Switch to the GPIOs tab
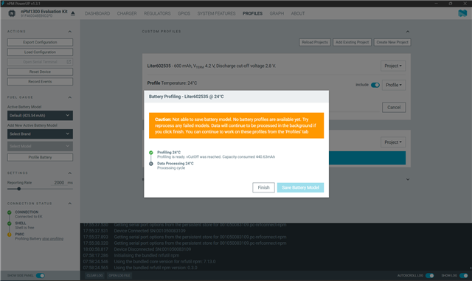 pos(184,13)
